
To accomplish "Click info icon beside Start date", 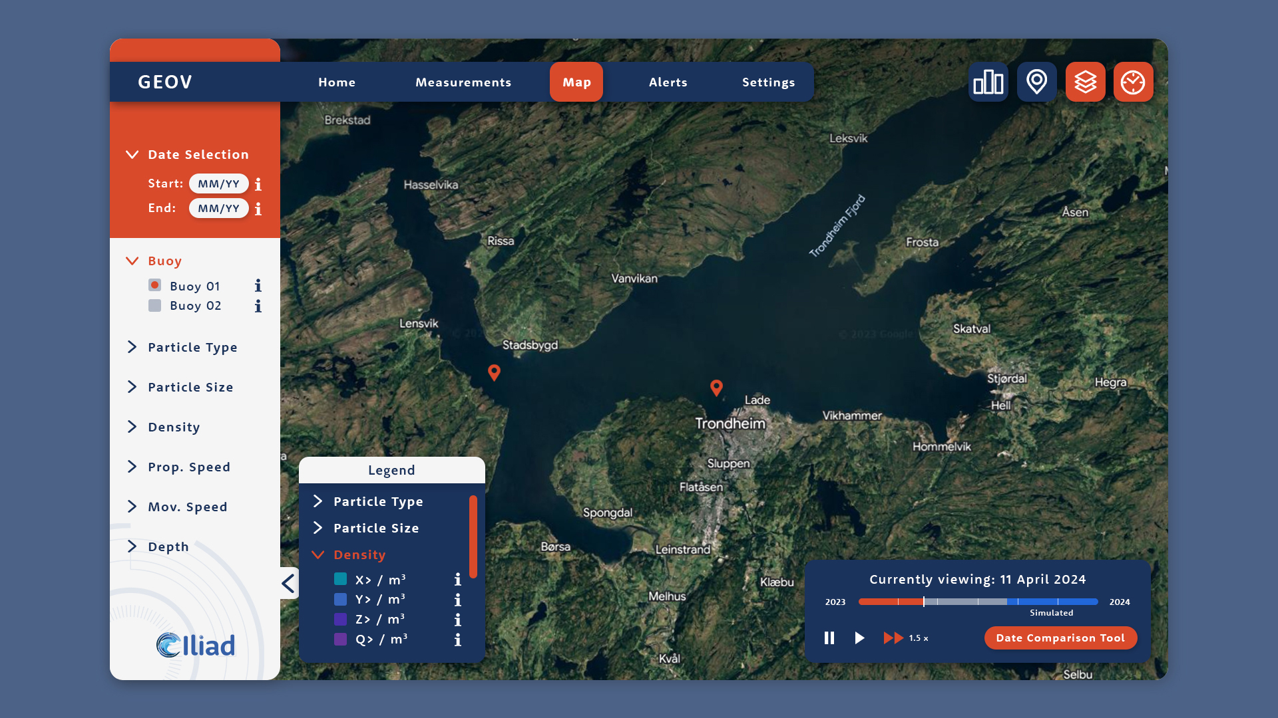I will (258, 184).
